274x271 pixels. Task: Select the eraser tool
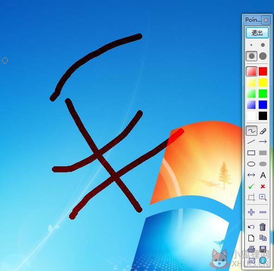coord(263,131)
